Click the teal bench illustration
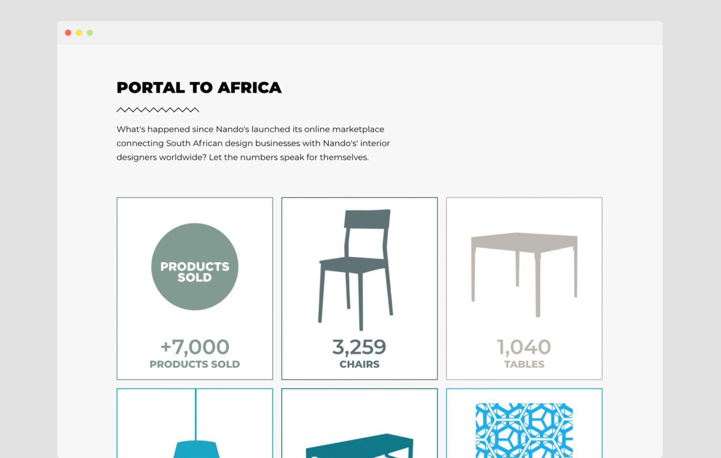Image resolution: width=721 pixels, height=458 pixels. pyautogui.click(x=360, y=445)
